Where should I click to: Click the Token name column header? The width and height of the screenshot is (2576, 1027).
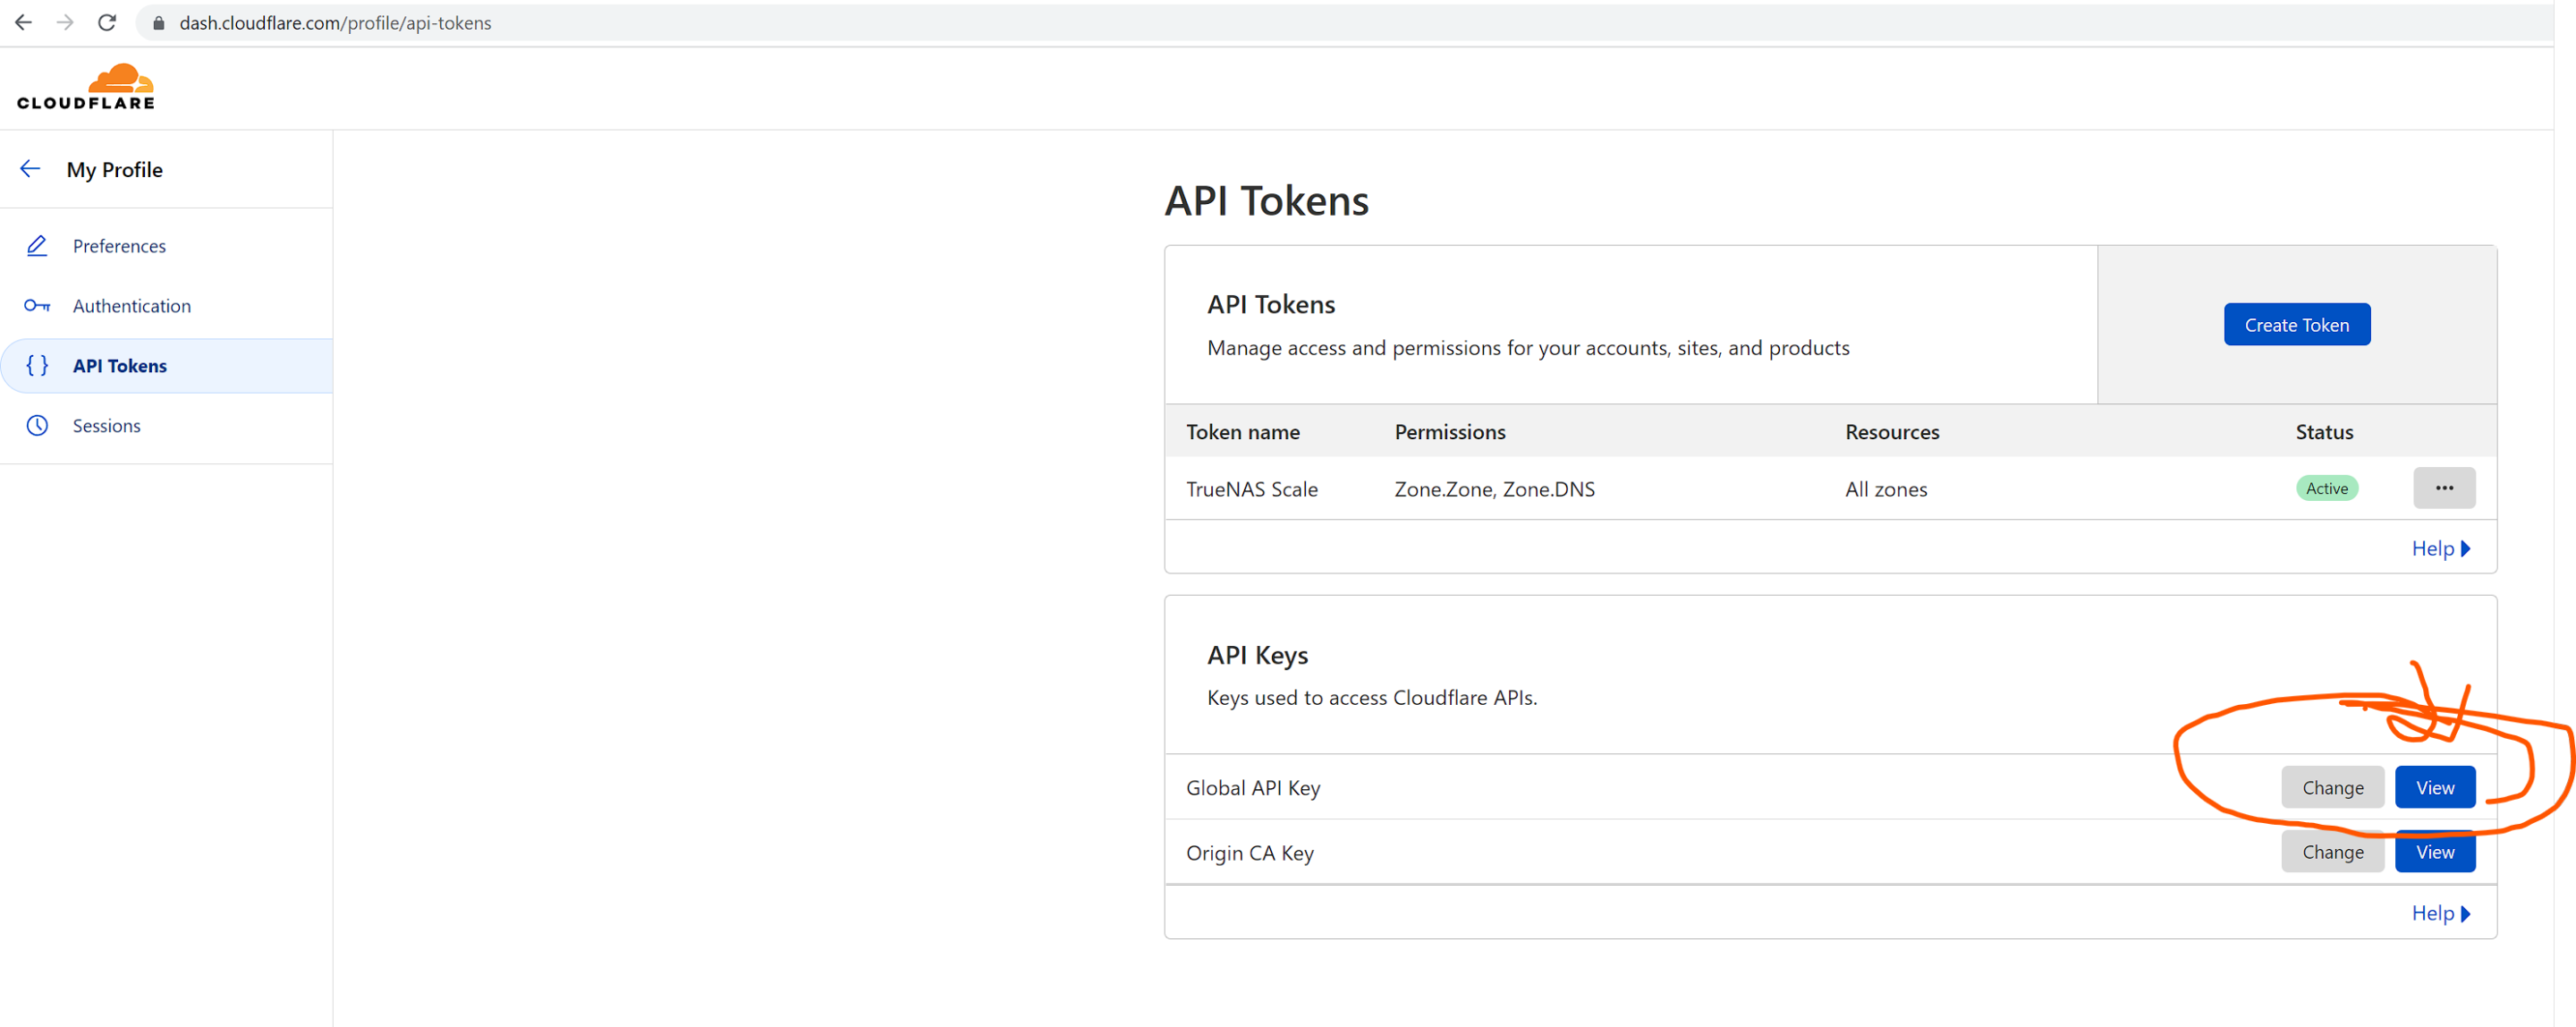(1243, 432)
